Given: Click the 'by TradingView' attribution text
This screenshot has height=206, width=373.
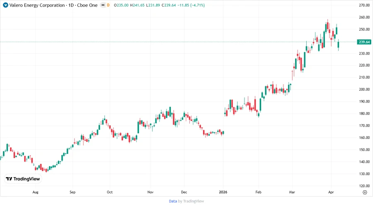Looking at the screenshot, I should (x=191, y=201).
